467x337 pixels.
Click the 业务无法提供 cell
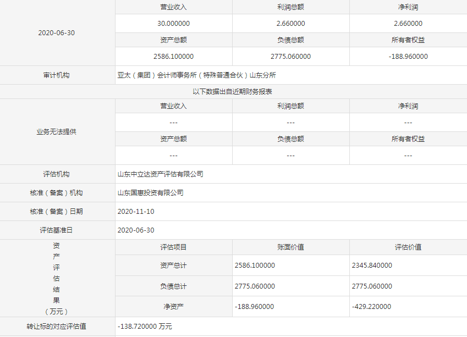tap(57, 132)
